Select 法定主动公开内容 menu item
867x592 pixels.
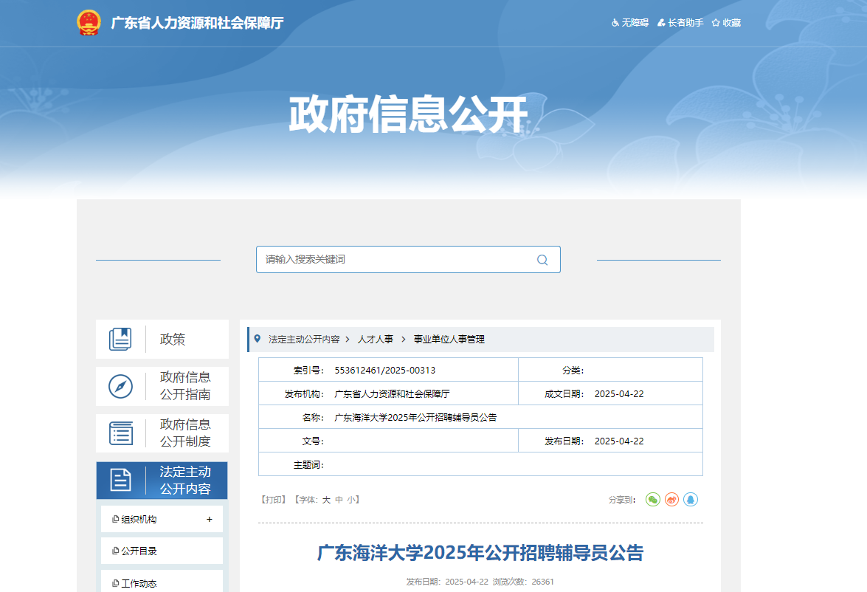(x=162, y=481)
